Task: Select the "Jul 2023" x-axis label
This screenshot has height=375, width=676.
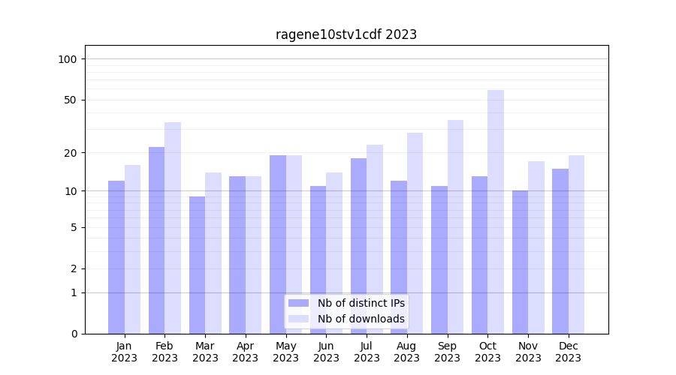Action: coord(367,352)
